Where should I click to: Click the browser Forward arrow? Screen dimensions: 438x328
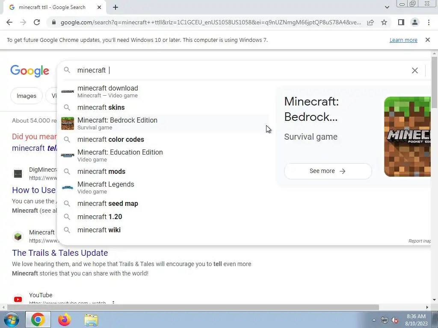(x=23, y=22)
